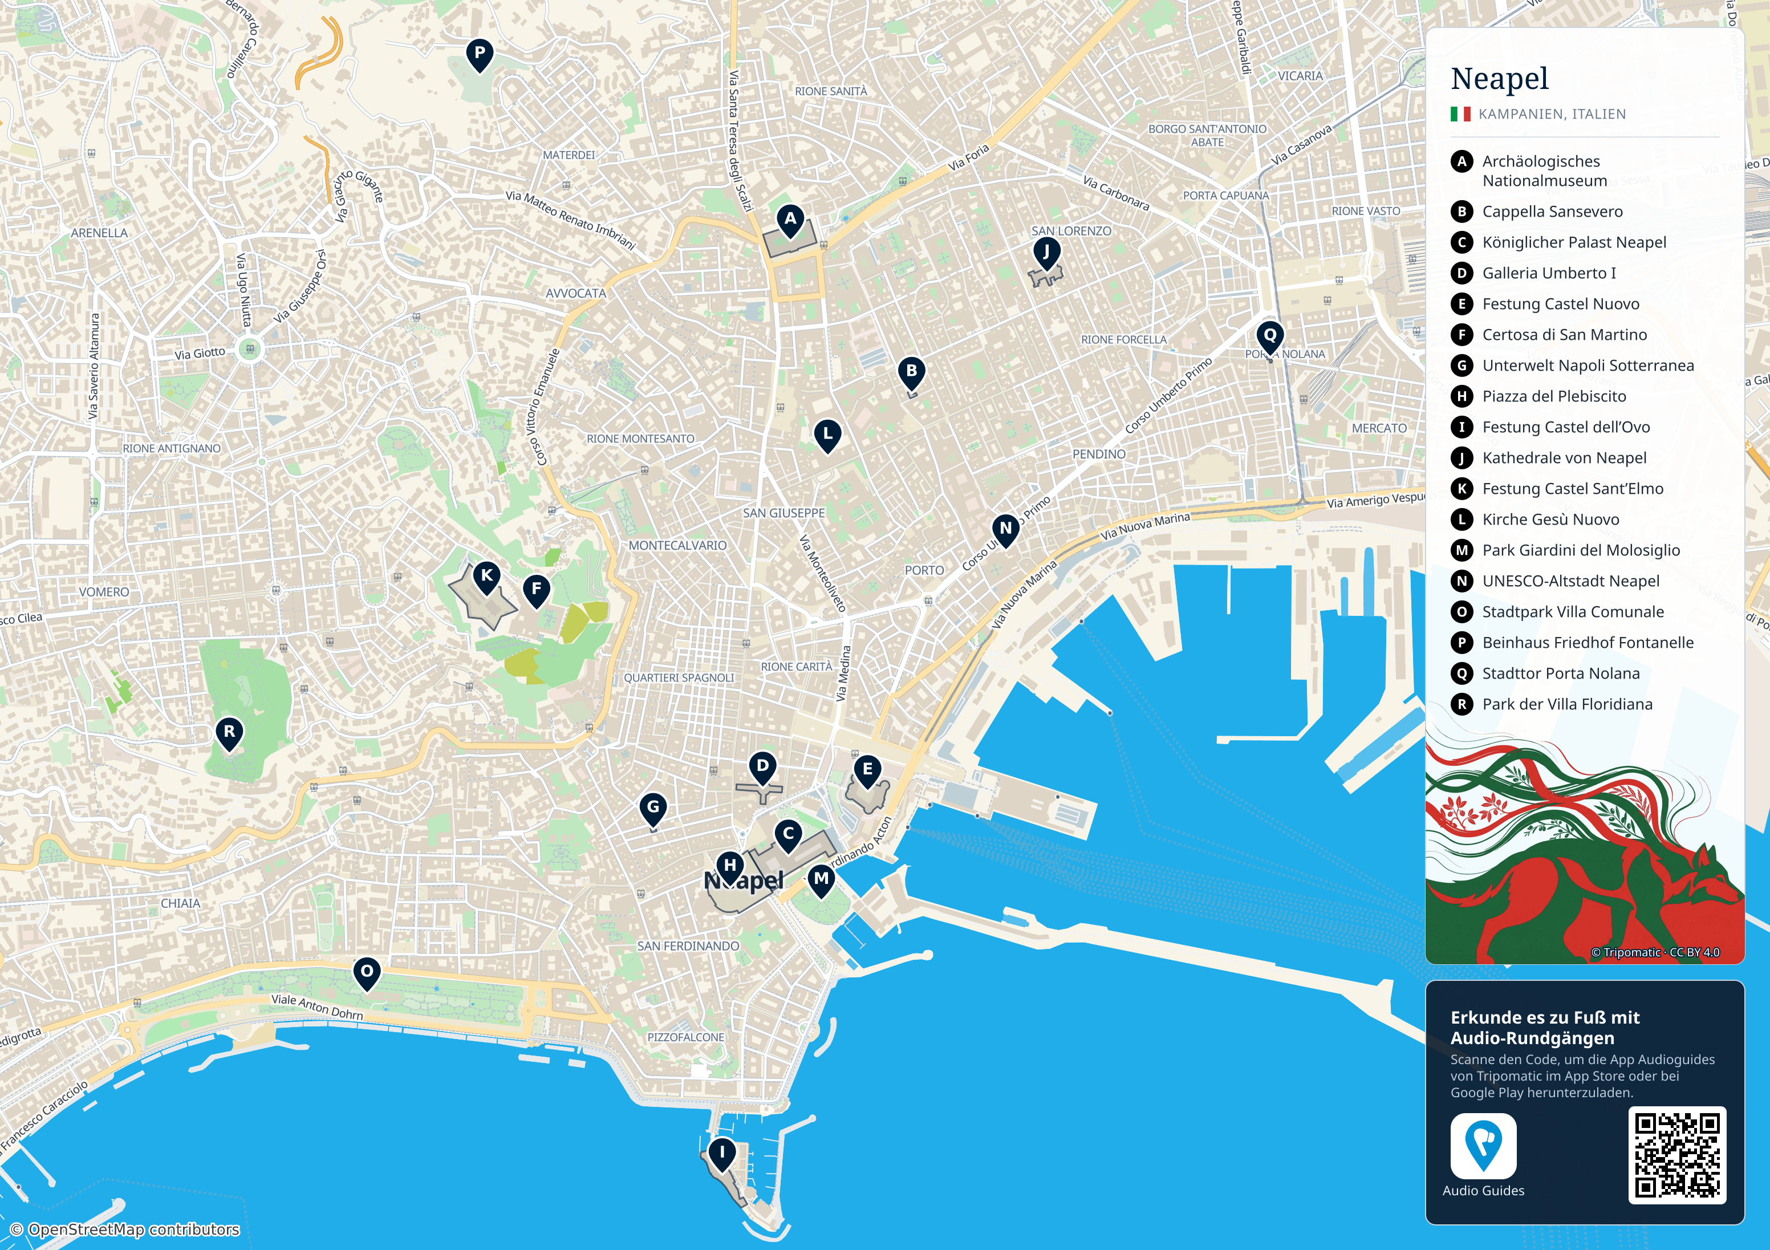Click the Viale Anton Dohrn street label
The height and width of the screenshot is (1250, 1770).
pyautogui.click(x=317, y=1007)
